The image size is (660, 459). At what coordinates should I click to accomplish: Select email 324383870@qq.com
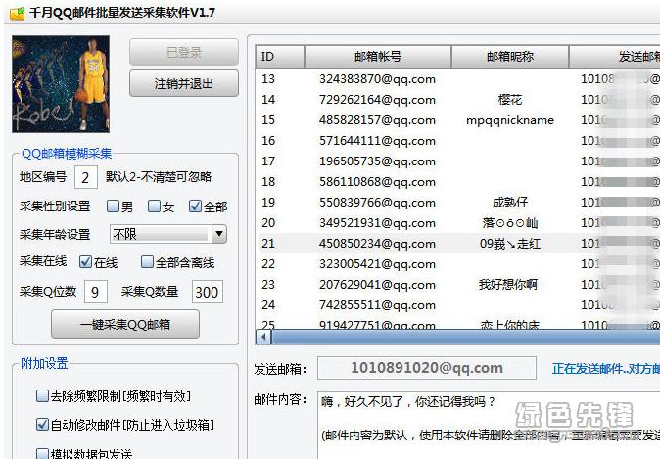click(377, 79)
